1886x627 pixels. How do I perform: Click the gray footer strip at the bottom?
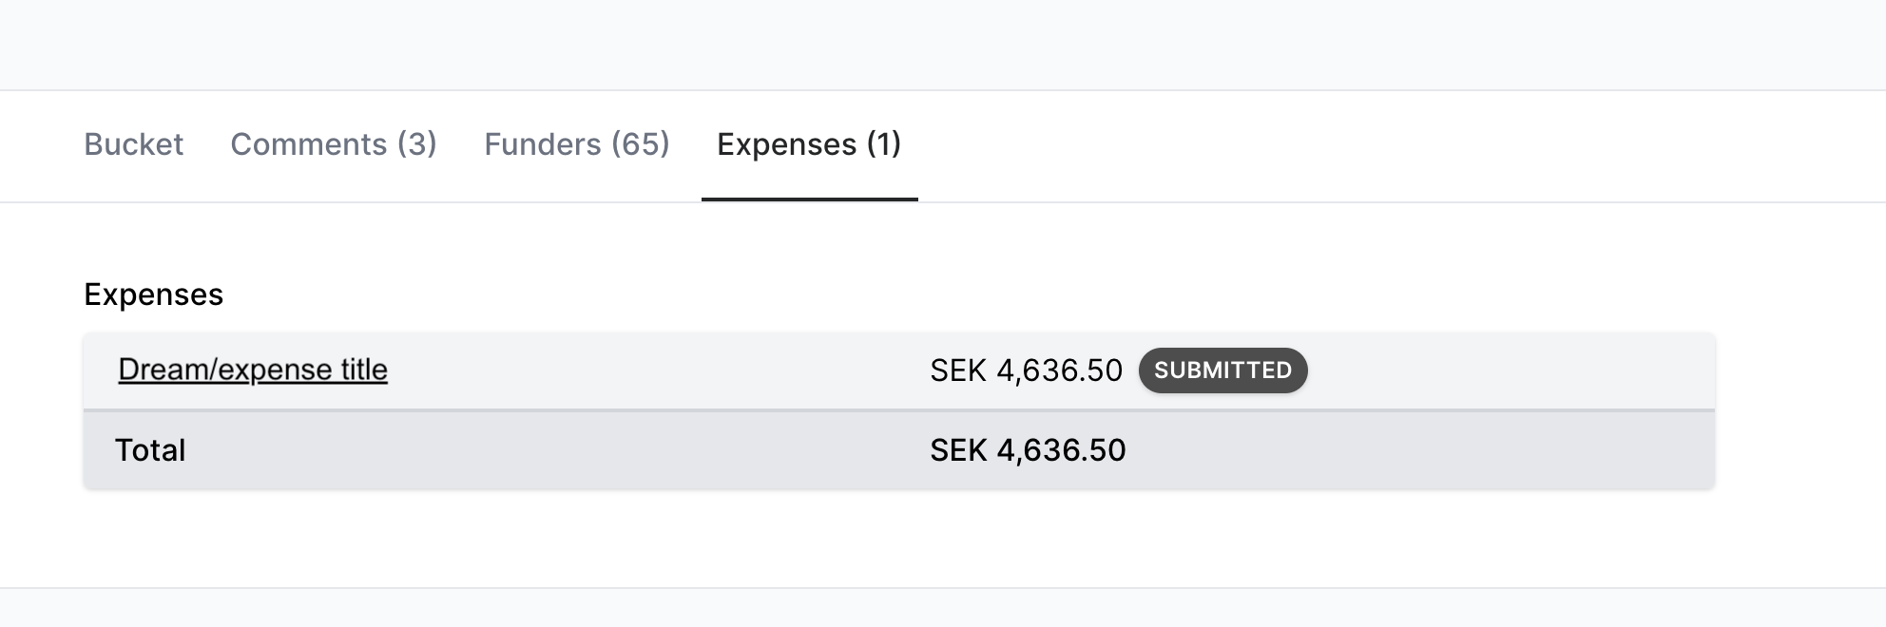943,608
